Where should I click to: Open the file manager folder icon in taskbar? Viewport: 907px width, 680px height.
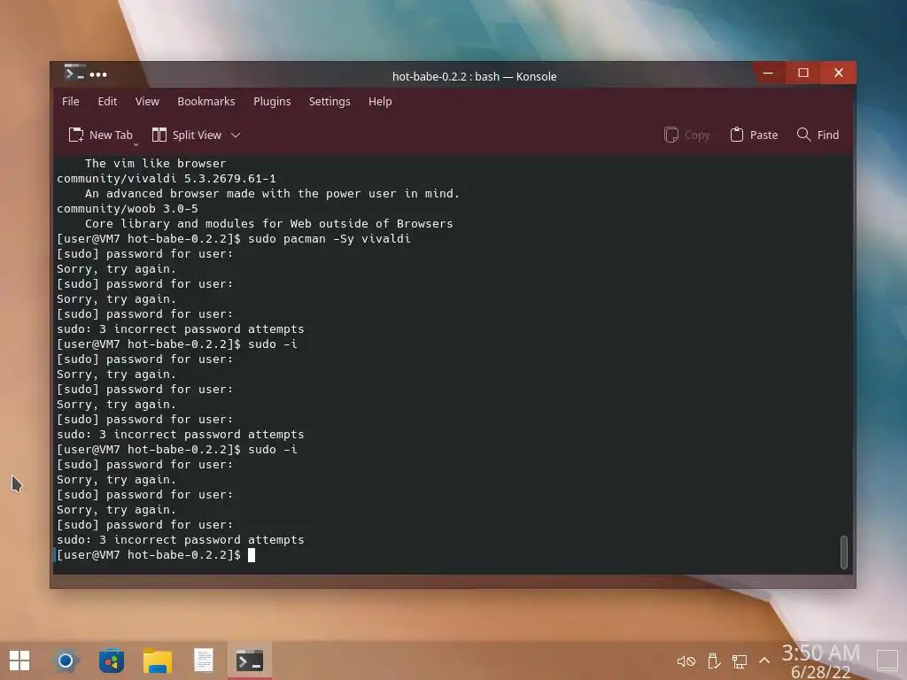(158, 661)
